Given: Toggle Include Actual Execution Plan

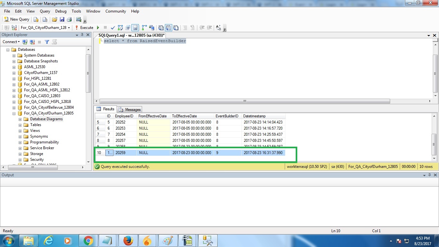Looking at the screenshot, I should click(144, 28).
